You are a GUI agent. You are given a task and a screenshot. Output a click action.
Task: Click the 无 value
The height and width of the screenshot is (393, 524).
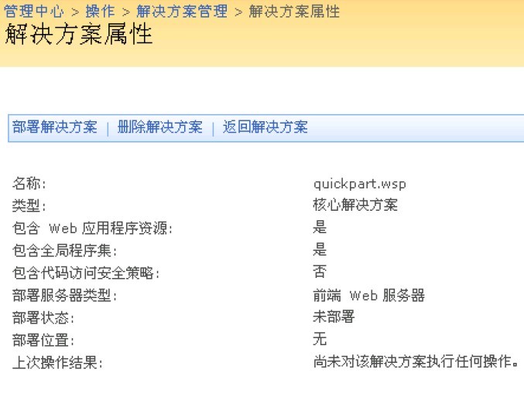coord(320,339)
